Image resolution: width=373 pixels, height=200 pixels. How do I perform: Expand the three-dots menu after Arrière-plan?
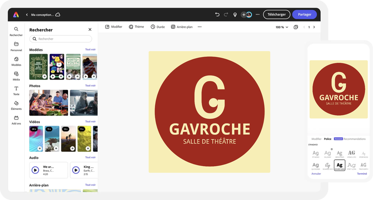(200, 27)
